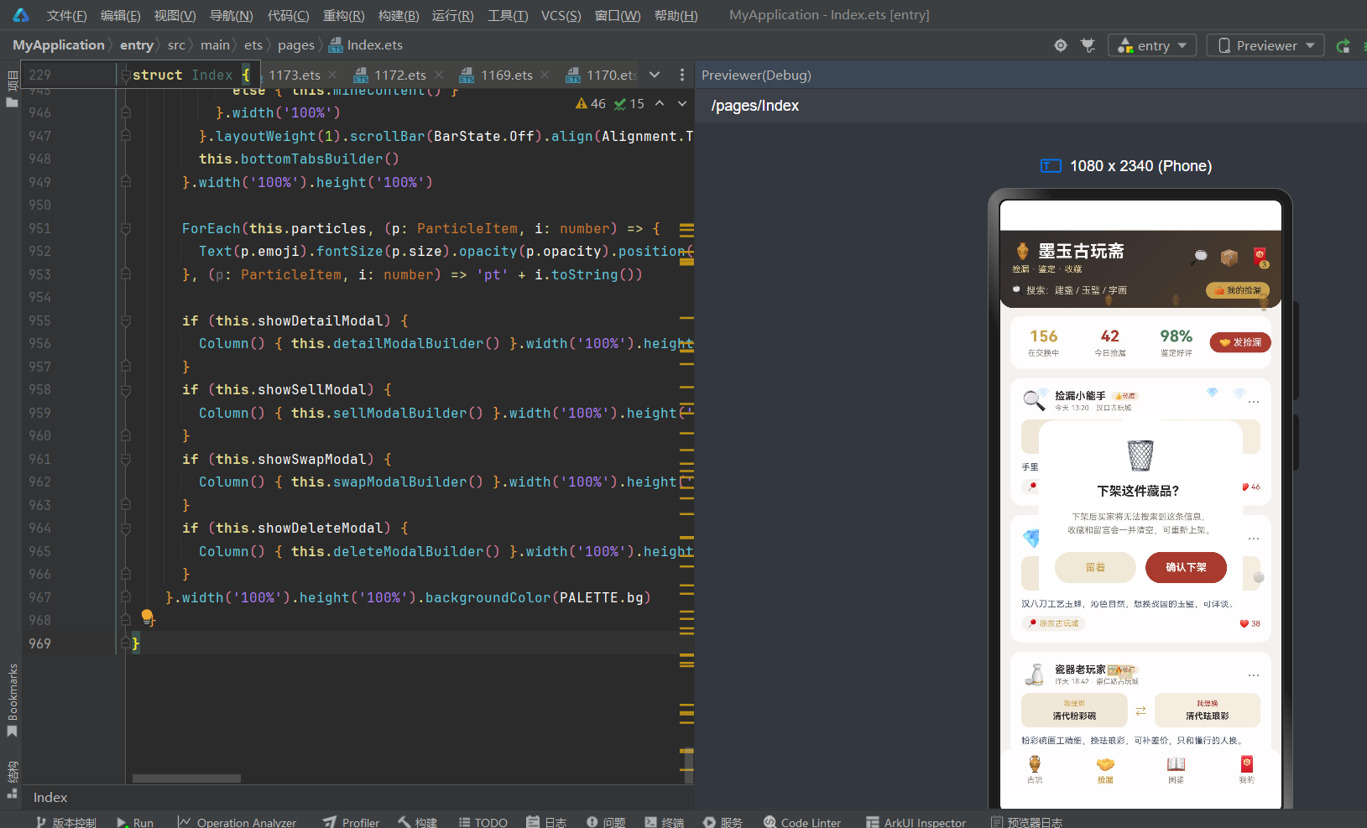Viewport: 1367px width, 828px height.
Task: Open editor tab options menu
Action: point(681,75)
